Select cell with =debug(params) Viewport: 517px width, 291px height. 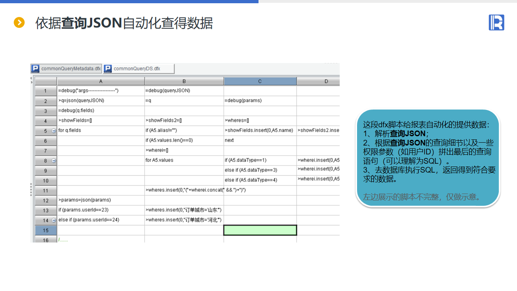tap(260, 101)
